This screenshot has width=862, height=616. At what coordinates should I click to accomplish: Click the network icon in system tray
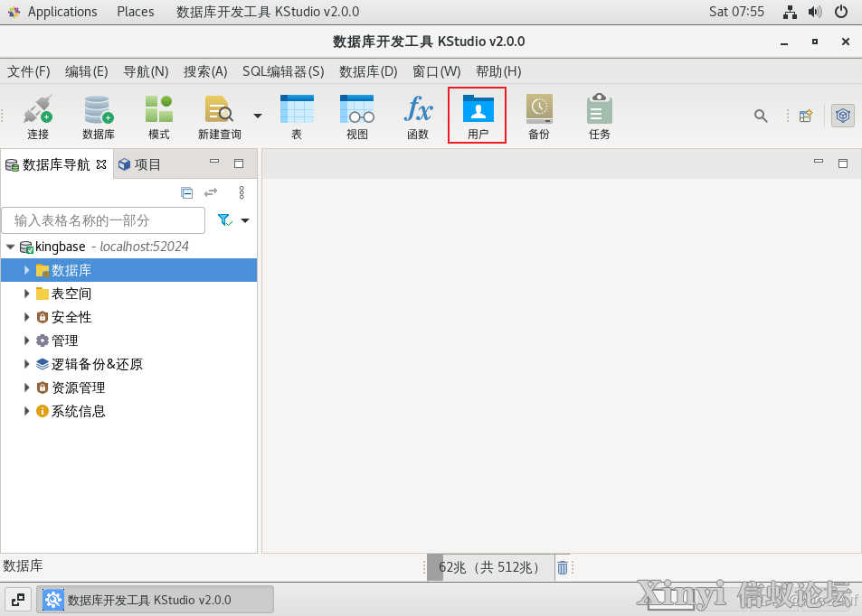tap(790, 12)
